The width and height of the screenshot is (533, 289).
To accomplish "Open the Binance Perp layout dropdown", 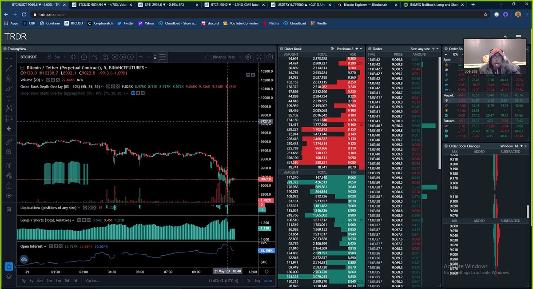I will click(x=223, y=57).
